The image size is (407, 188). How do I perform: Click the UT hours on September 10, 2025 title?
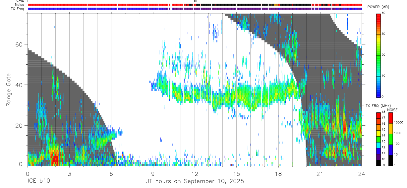tap(195, 181)
